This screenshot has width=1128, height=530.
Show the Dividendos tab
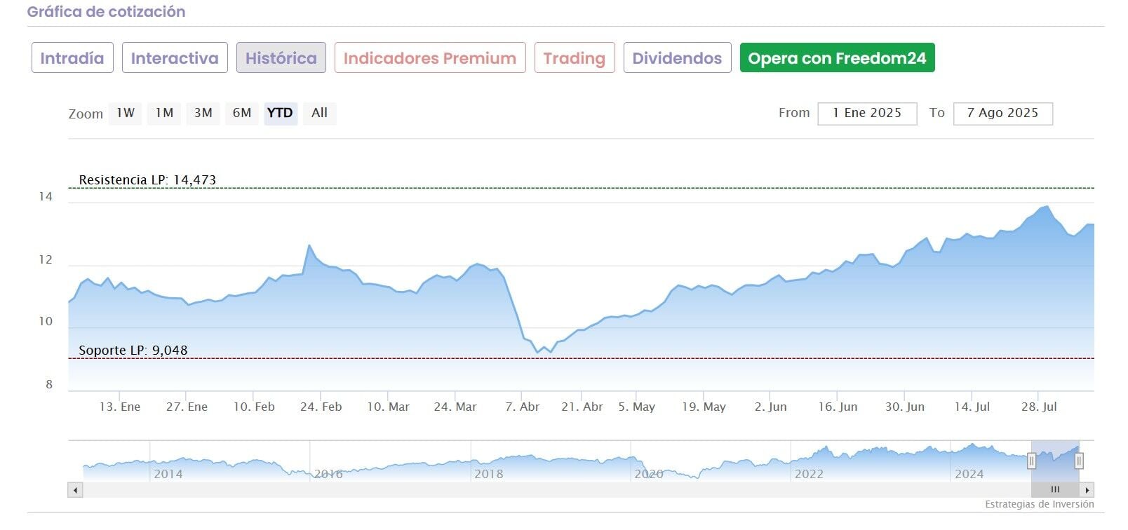[x=677, y=58]
